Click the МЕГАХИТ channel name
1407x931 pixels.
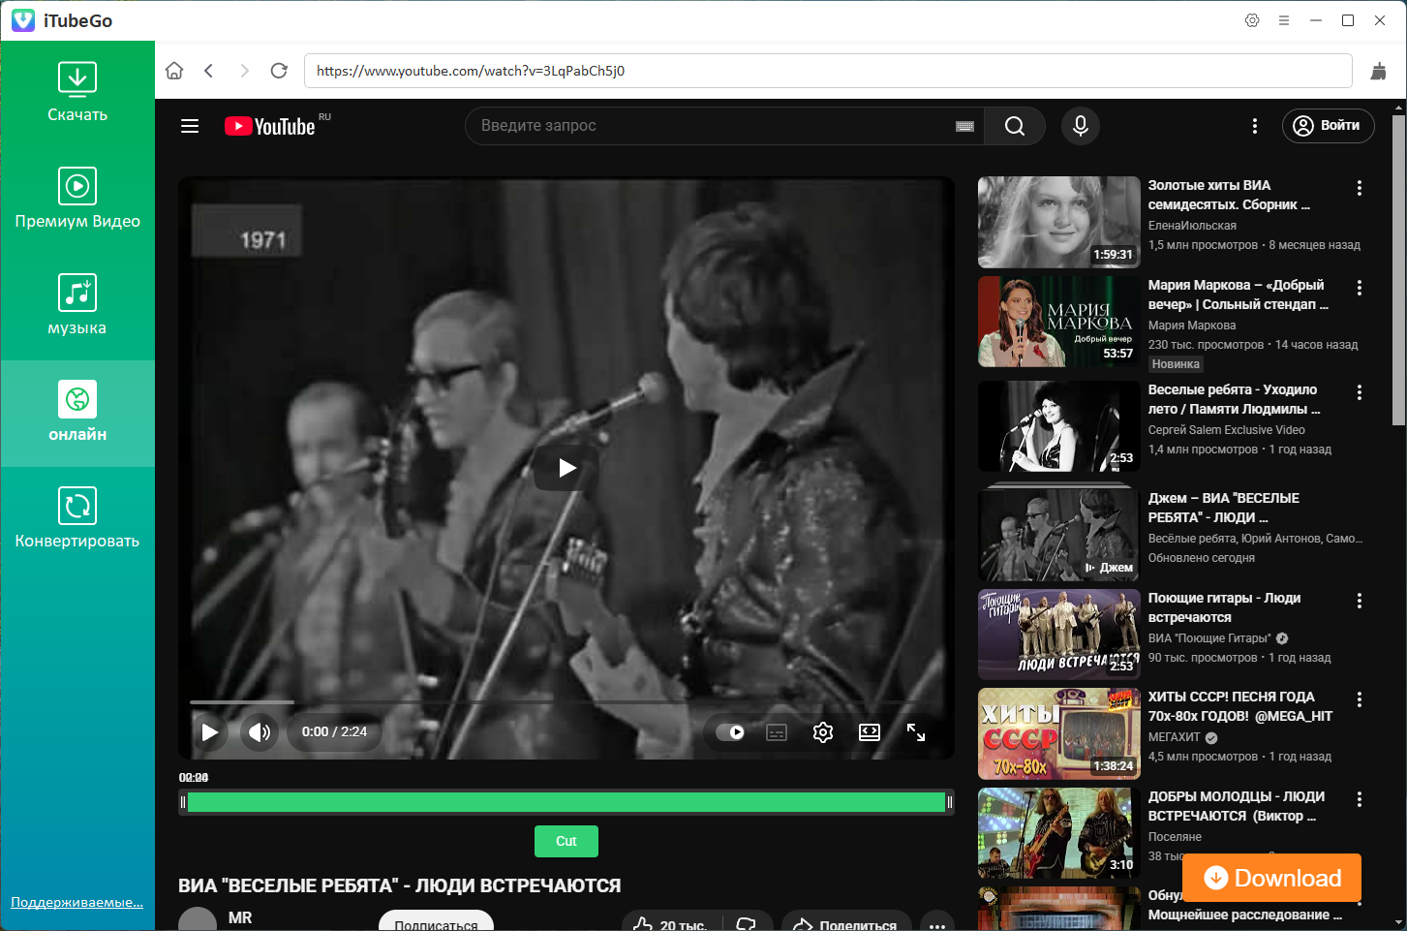(x=1175, y=737)
